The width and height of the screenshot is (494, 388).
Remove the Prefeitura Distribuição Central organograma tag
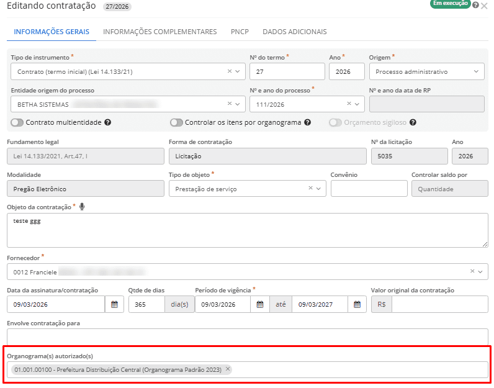pos(228,369)
